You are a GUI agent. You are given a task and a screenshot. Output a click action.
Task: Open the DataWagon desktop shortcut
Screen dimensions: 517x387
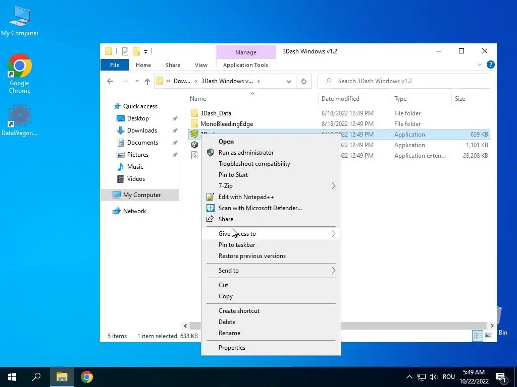20,120
